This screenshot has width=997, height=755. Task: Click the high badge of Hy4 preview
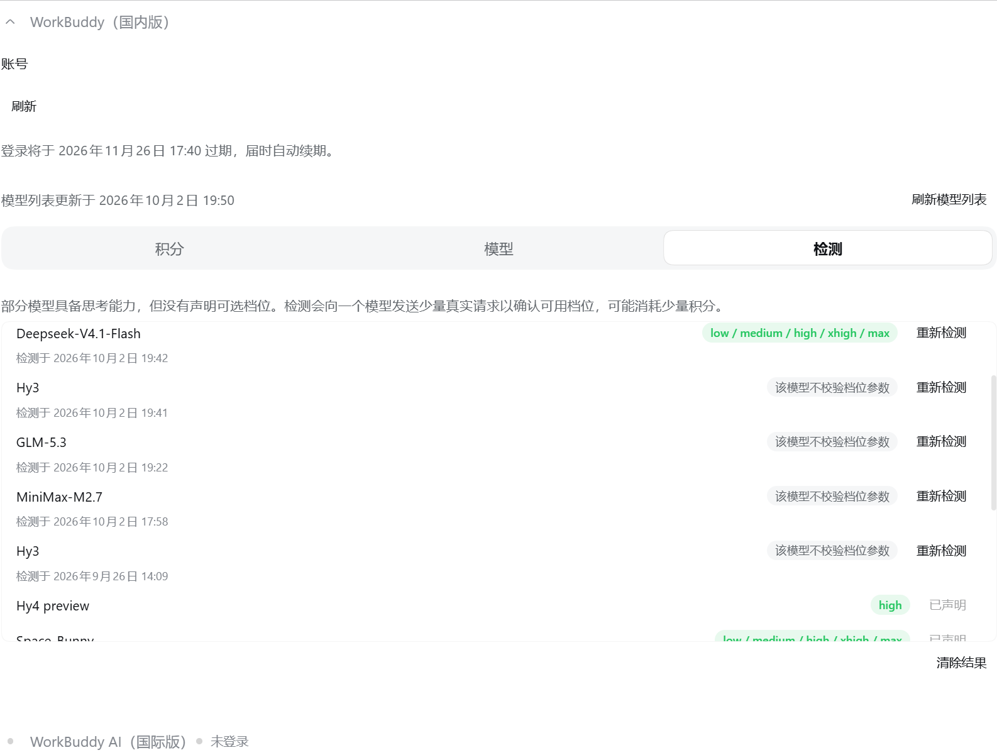pos(890,605)
